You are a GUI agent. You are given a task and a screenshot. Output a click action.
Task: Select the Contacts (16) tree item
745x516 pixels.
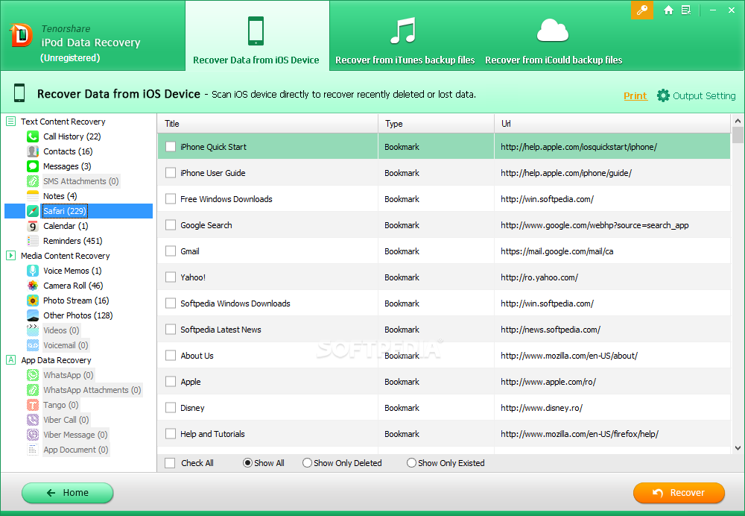[x=68, y=151]
